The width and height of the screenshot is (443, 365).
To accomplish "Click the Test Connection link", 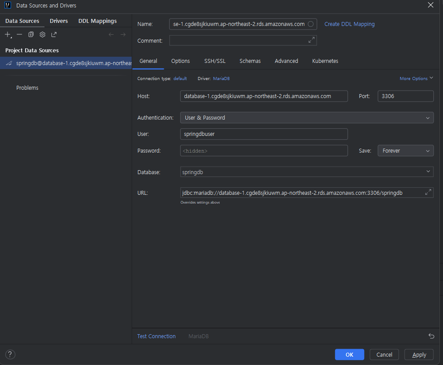I will click(x=156, y=336).
